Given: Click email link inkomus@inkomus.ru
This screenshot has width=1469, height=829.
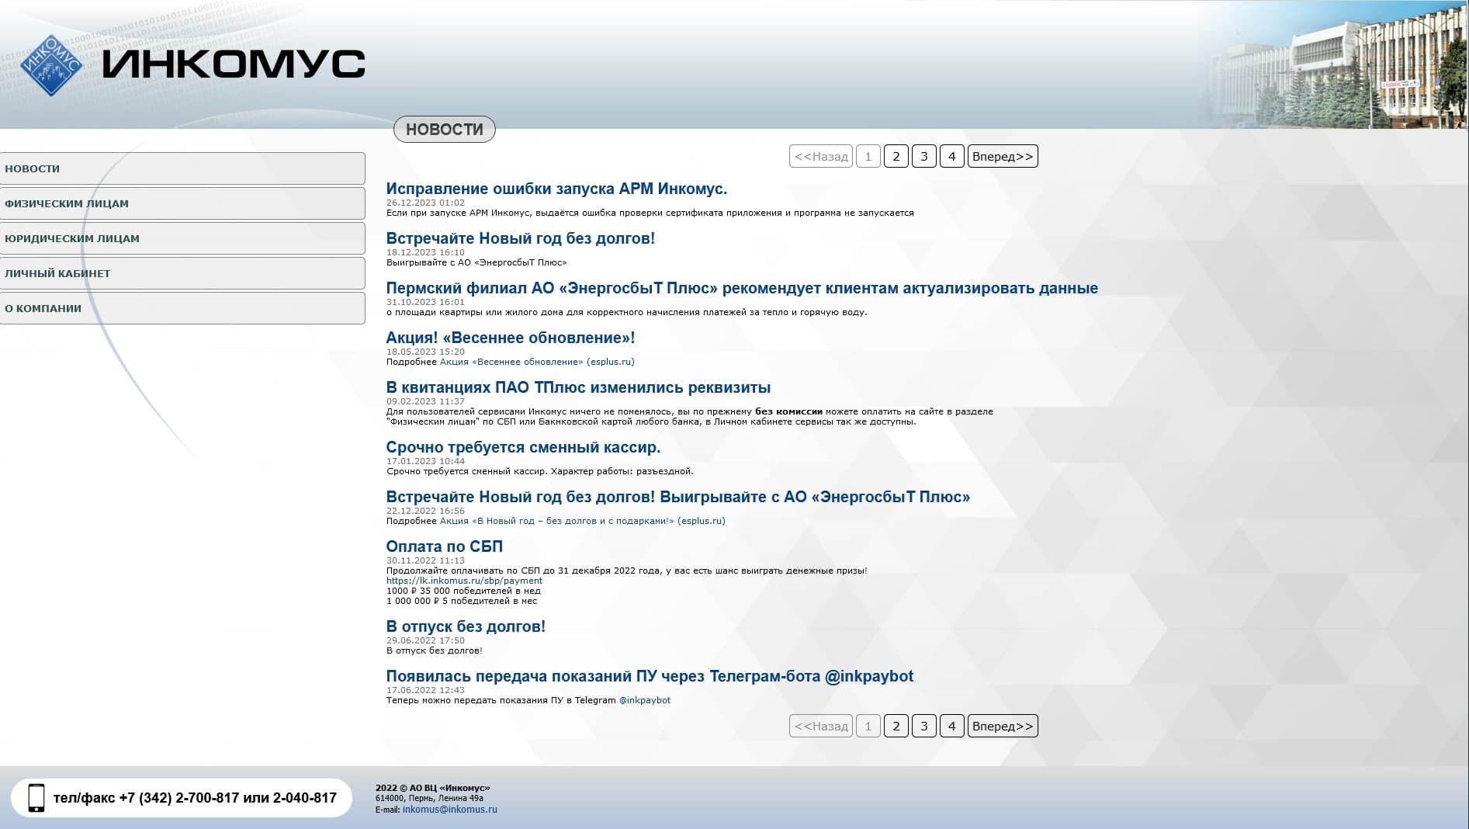Looking at the screenshot, I should coord(449,809).
